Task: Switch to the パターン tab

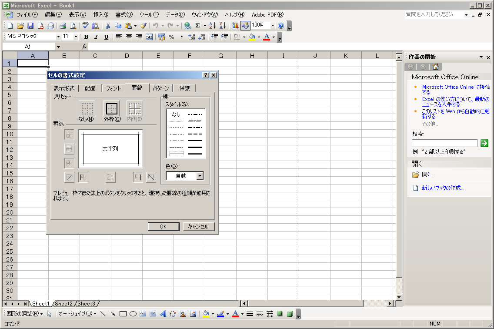Action: click(x=161, y=88)
